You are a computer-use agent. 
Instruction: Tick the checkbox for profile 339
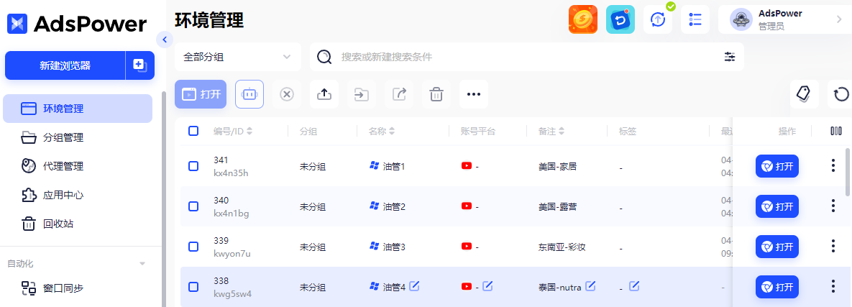(193, 247)
